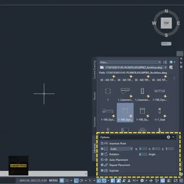
Task: Click the annotation monitor plus icon
Action: click(151, 181)
